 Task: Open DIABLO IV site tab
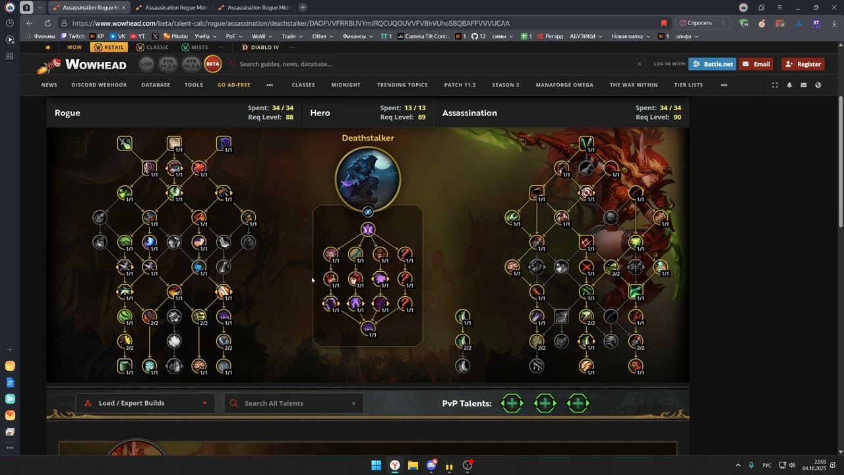(x=260, y=47)
